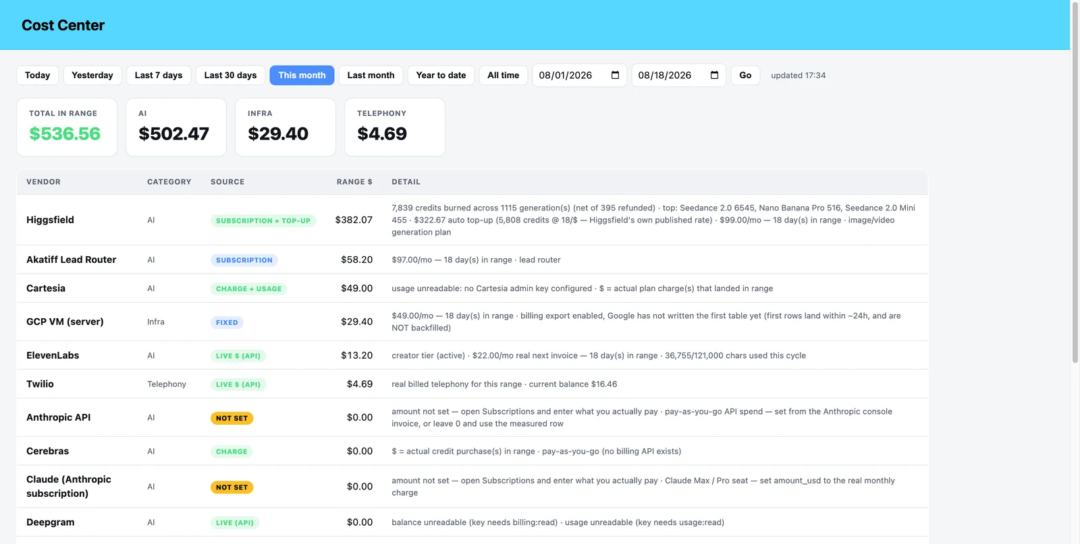Select the Yesterday range filter
Image resolution: width=1080 pixels, height=544 pixels.
pyautogui.click(x=92, y=75)
